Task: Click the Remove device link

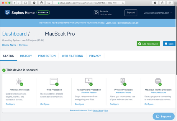Action: tap(23, 45)
